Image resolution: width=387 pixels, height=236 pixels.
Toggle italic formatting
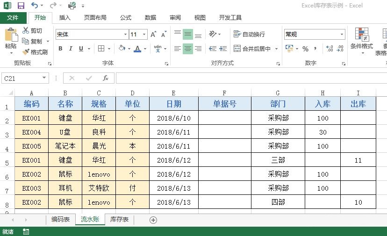click(71, 49)
